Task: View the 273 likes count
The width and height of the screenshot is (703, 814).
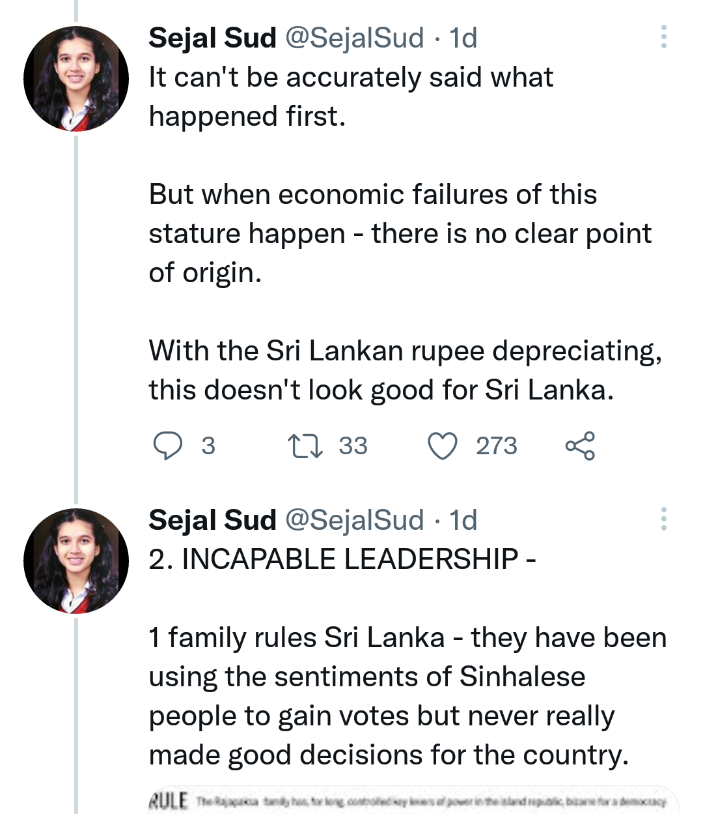Action: (497, 446)
